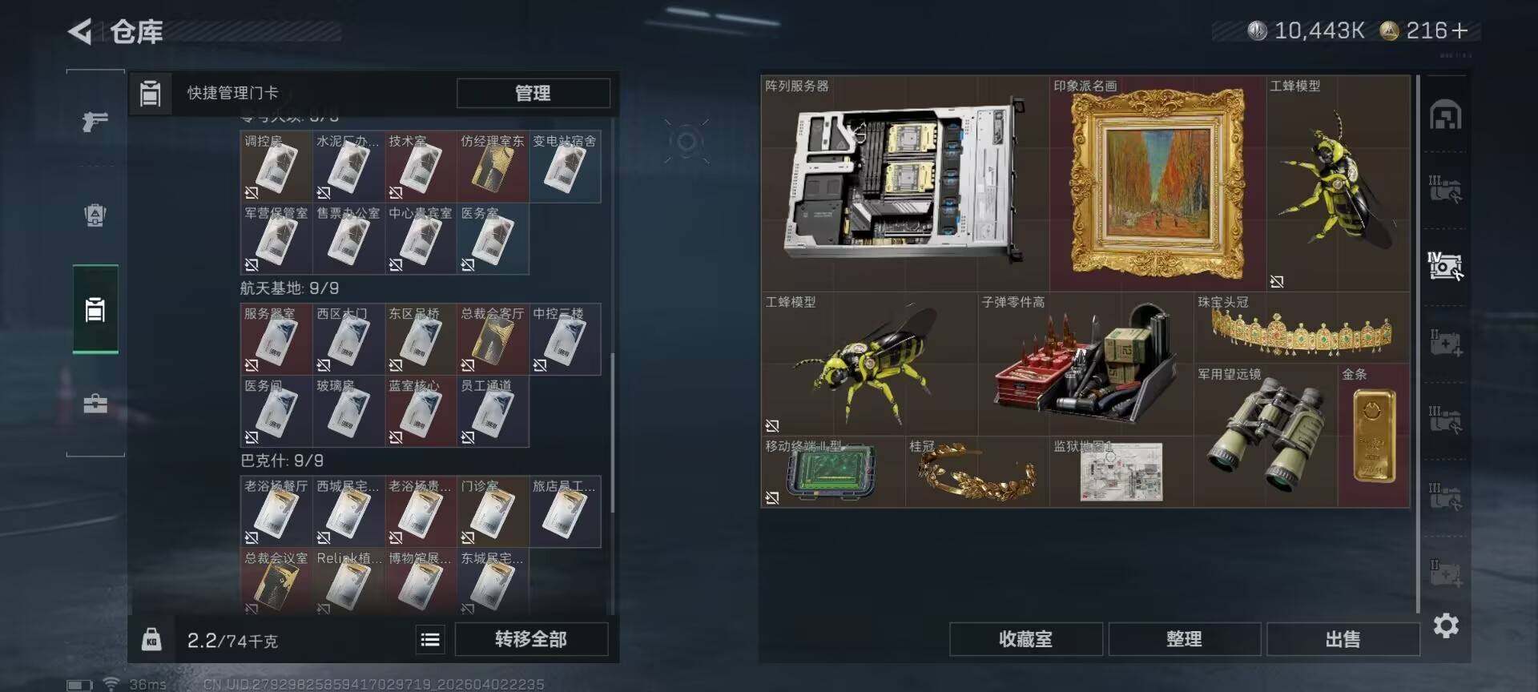The height and width of the screenshot is (692, 1538).
Task: Click 出售 to sell items
Action: 1343,639
